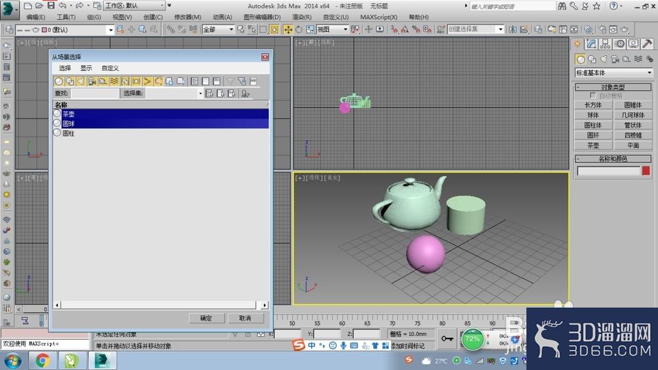Click the binoculars search icon
The height and width of the screenshot is (370, 658).
[x=562, y=6]
